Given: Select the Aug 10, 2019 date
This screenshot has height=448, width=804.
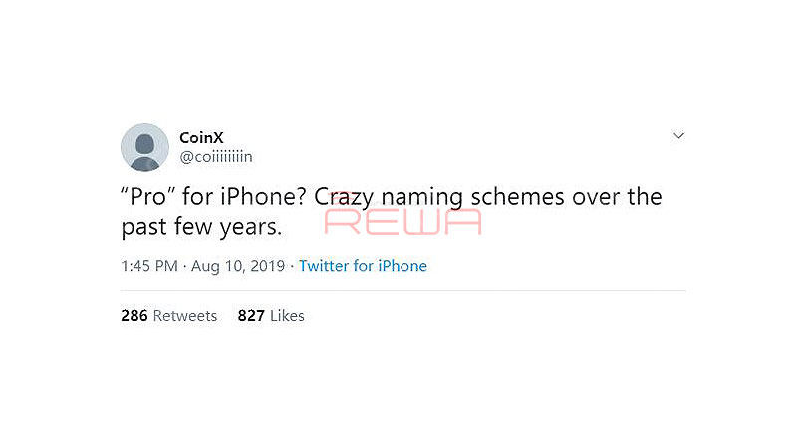Looking at the screenshot, I should tap(238, 266).
